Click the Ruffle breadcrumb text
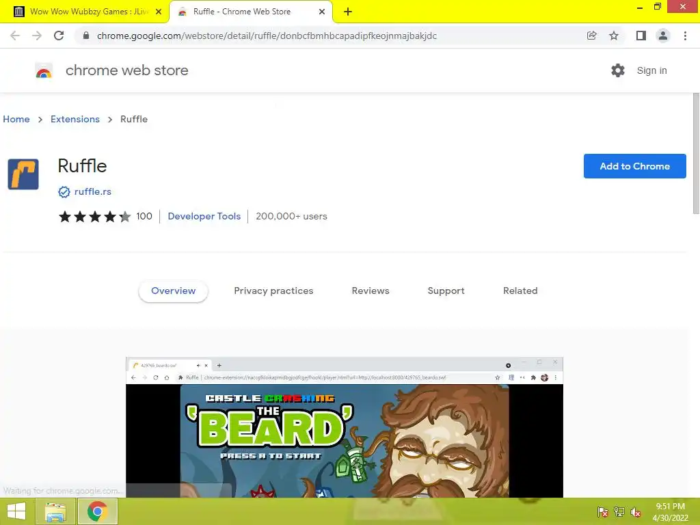Viewport: 700px width, 525px height. pyautogui.click(x=134, y=119)
